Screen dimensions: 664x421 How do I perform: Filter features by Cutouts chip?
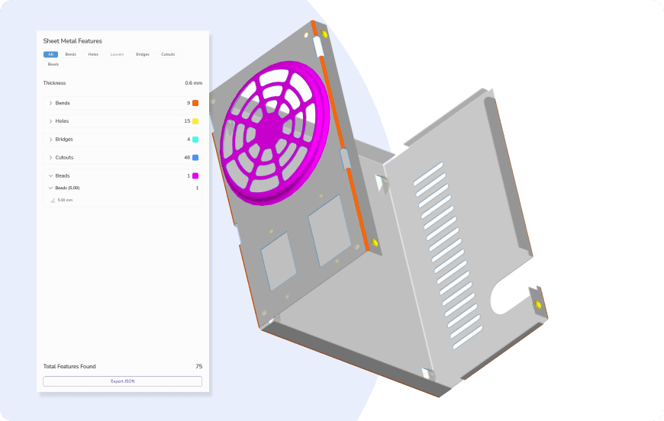[168, 54]
